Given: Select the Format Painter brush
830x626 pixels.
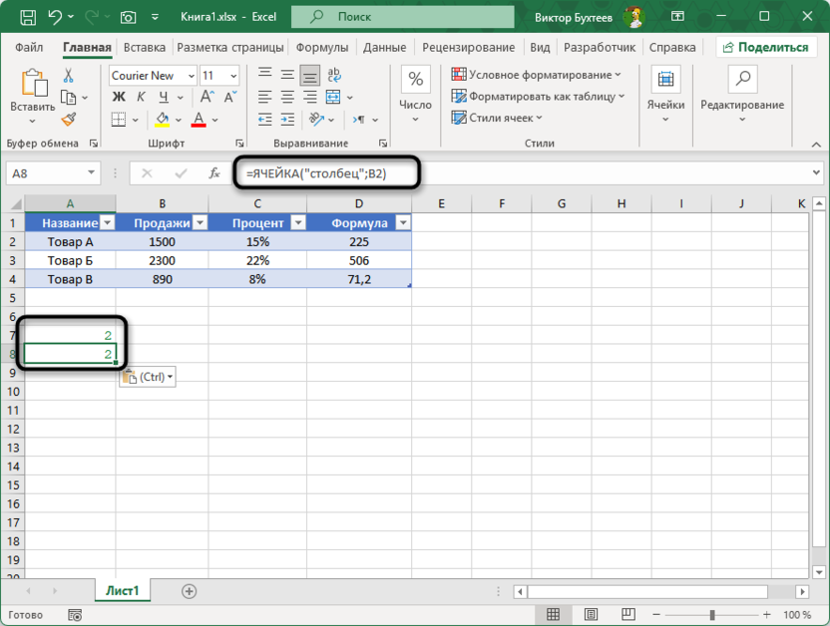Looking at the screenshot, I should coord(69,119).
